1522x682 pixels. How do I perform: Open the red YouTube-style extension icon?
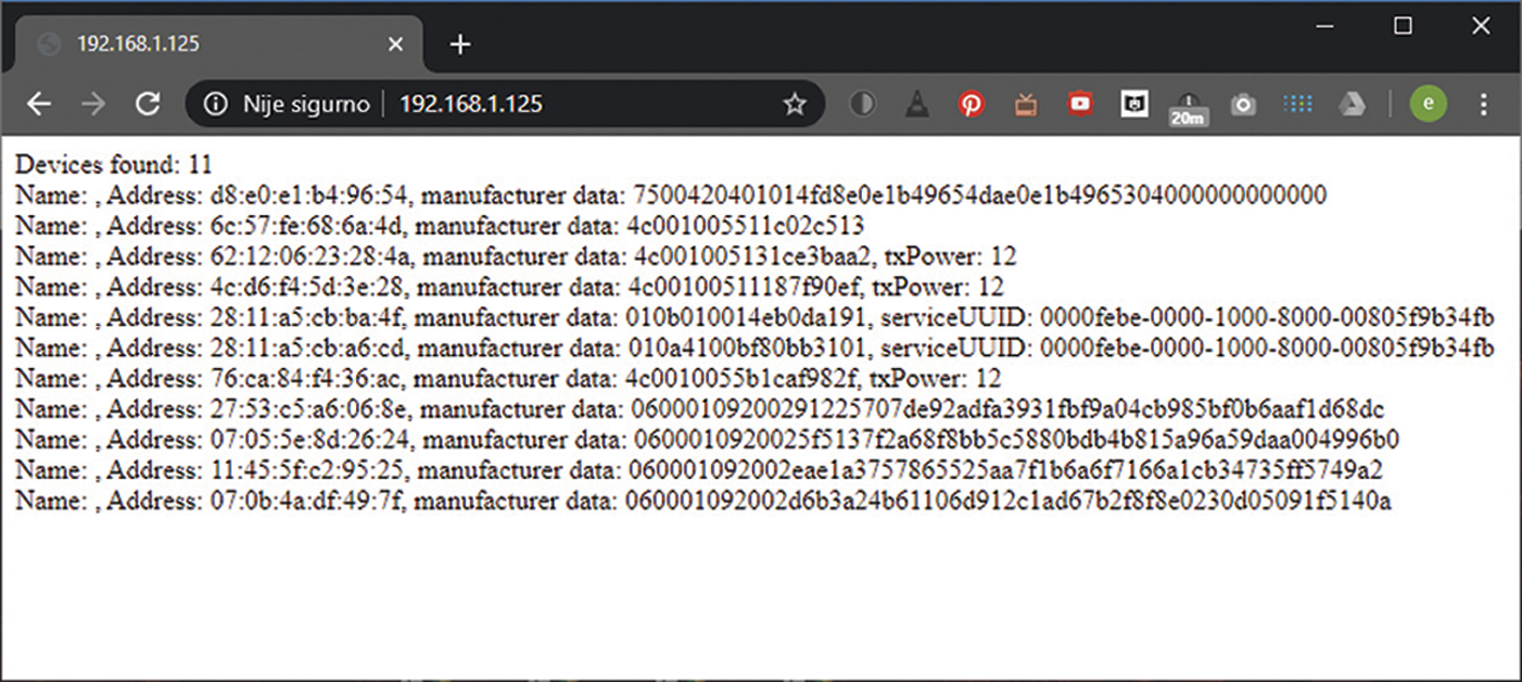[1080, 103]
